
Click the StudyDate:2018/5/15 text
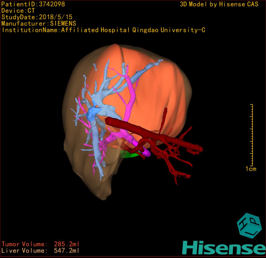(x=37, y=17)
